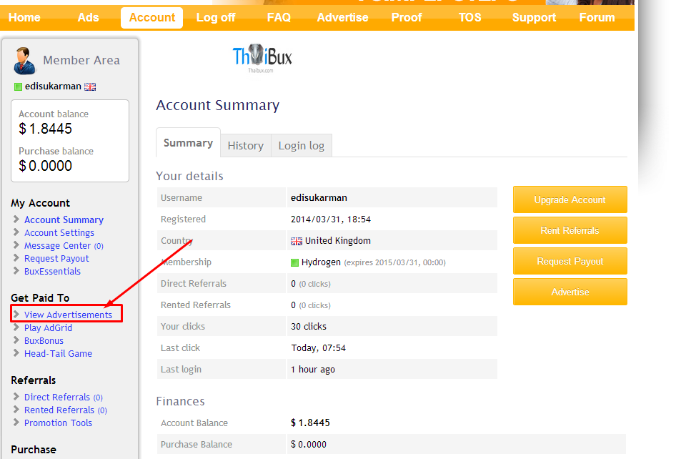Open the Account Summary sidebar link
Screen dimensions: 691x459
[64, 219]
